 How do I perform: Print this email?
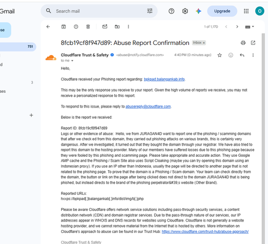(243, 43)
